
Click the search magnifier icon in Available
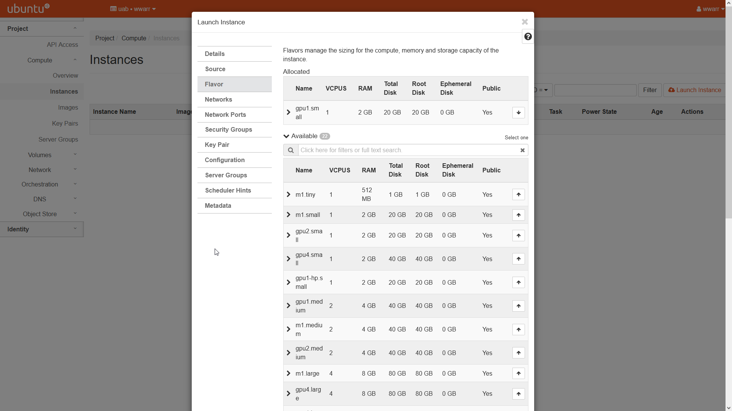(291, 150)
